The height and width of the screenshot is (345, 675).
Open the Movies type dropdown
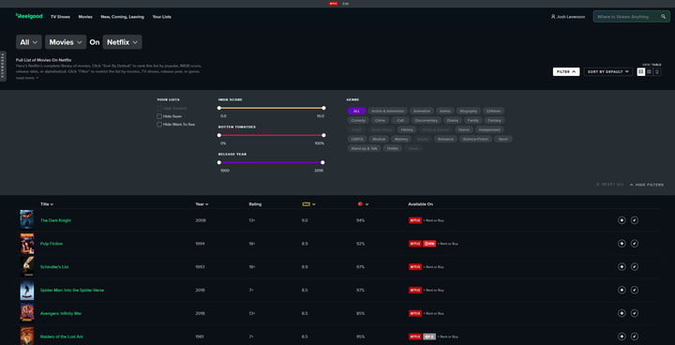(66, 42)
